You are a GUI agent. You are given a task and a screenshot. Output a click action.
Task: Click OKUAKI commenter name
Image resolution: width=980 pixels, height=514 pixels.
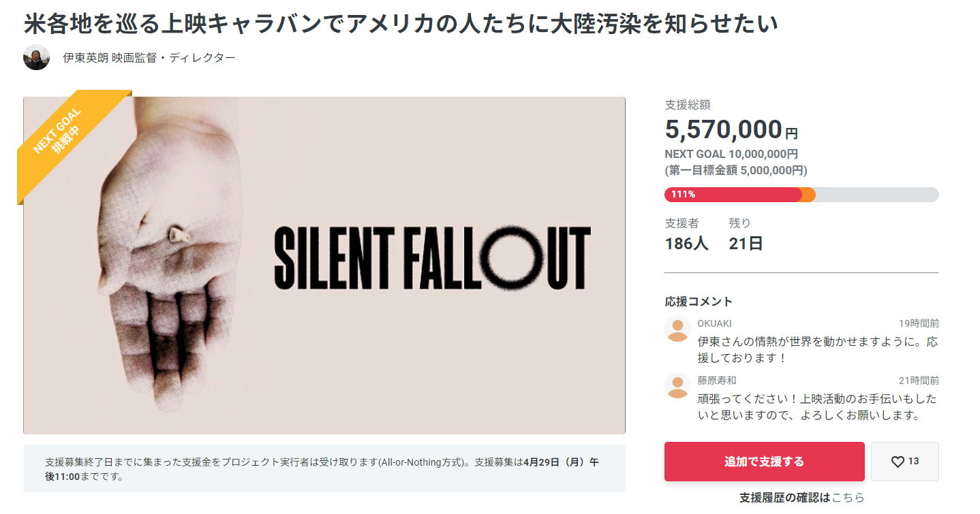pyautogui.click(x=714, y=323)
